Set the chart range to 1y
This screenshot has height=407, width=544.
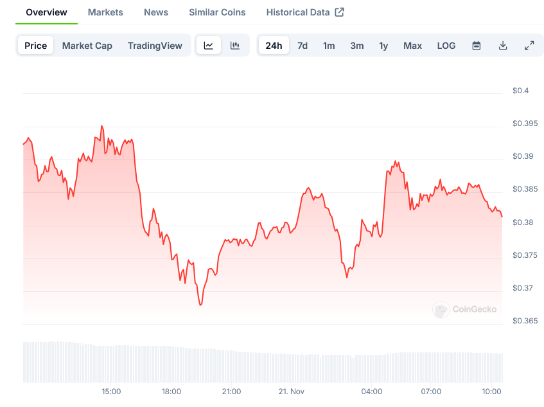[x=383, y=46]
